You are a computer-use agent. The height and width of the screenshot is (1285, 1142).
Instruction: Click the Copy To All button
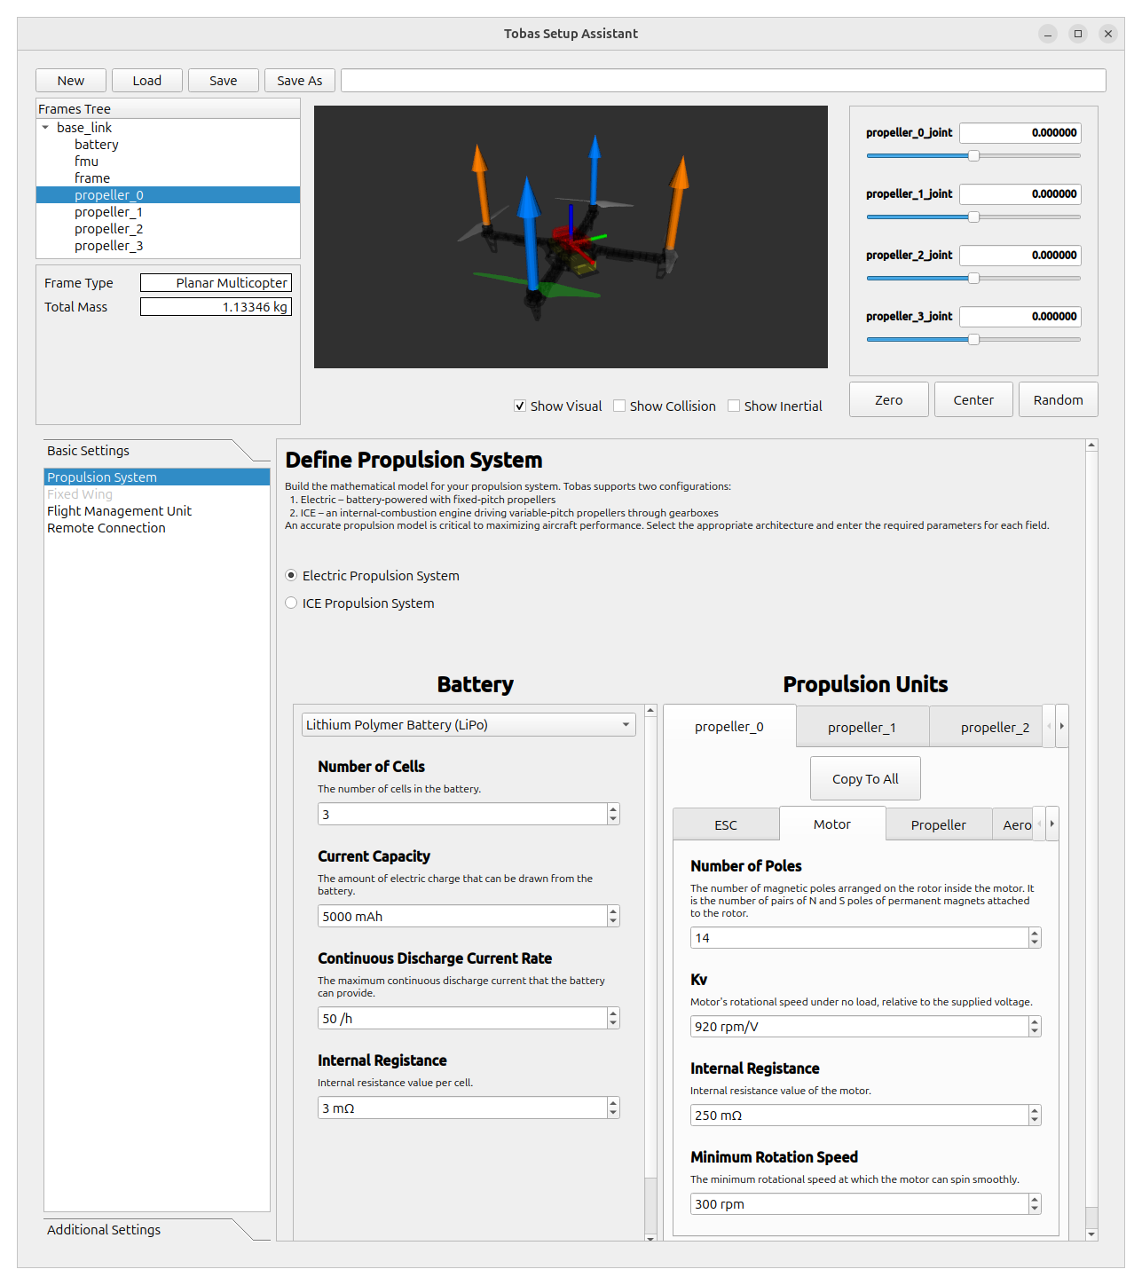[x=866, y=779]
